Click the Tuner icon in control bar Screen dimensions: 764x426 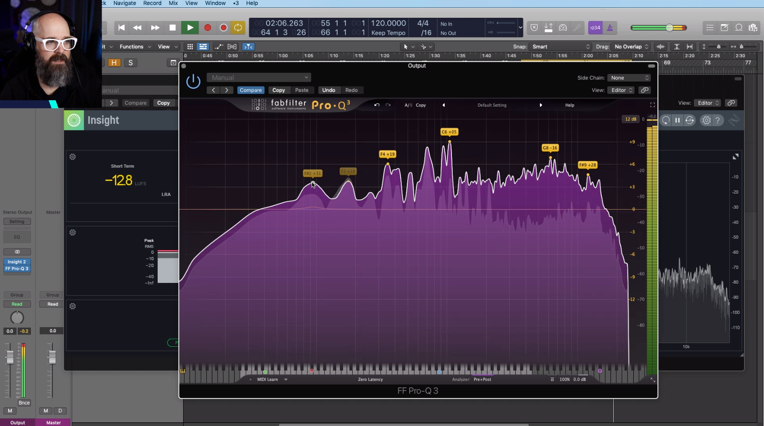click(x=577, y=28)
